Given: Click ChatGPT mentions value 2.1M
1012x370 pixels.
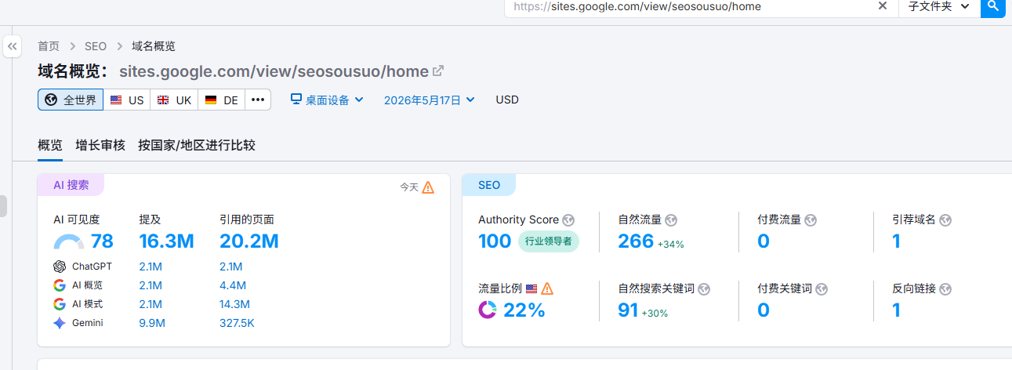Looking at the screenshot, I should coord(151,267).
